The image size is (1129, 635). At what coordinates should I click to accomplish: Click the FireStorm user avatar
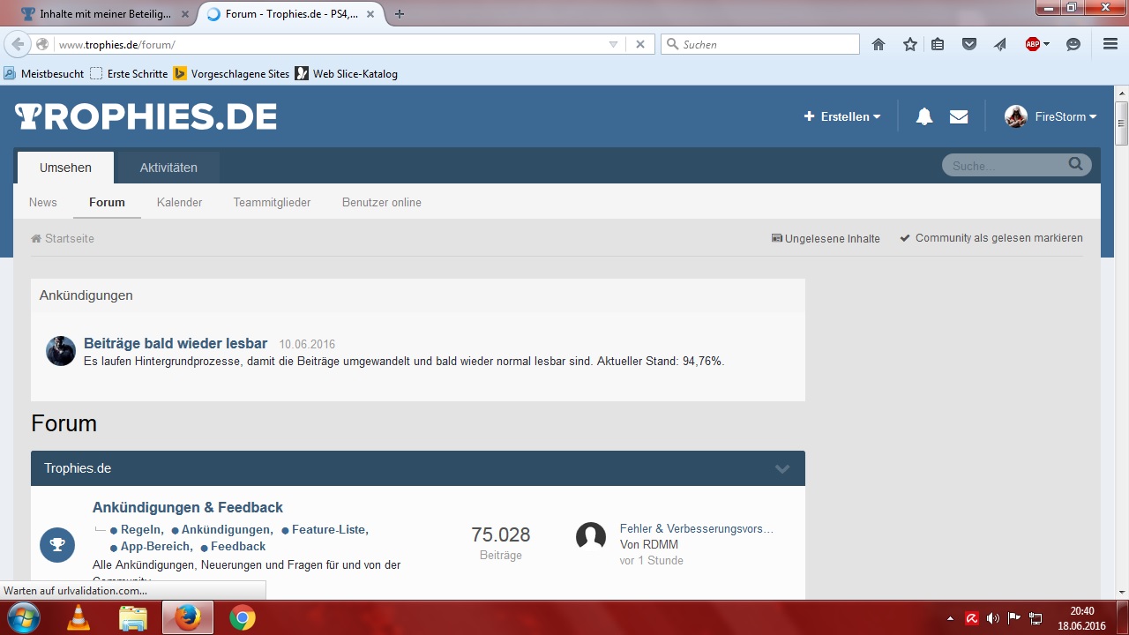point(1016,116)
